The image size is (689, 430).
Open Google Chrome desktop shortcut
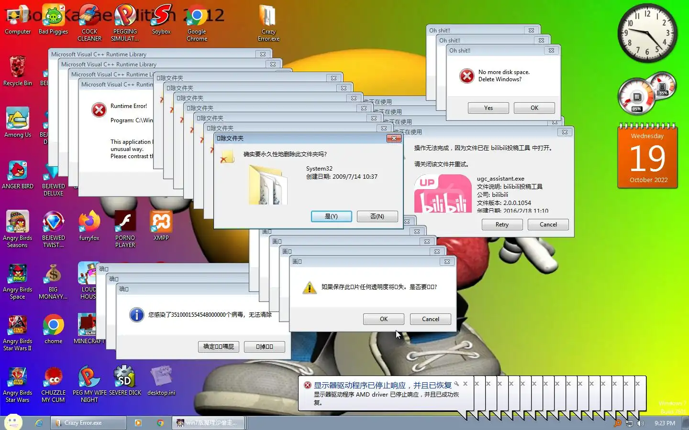pos(197,23)
